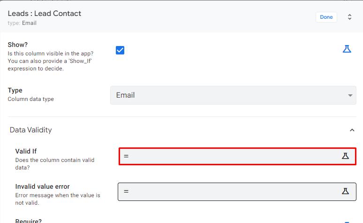Uncheck the Show? checkbox

click(120, 50)
